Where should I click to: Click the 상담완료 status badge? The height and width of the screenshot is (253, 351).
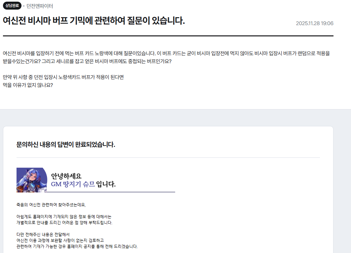[x=12, y=6]
